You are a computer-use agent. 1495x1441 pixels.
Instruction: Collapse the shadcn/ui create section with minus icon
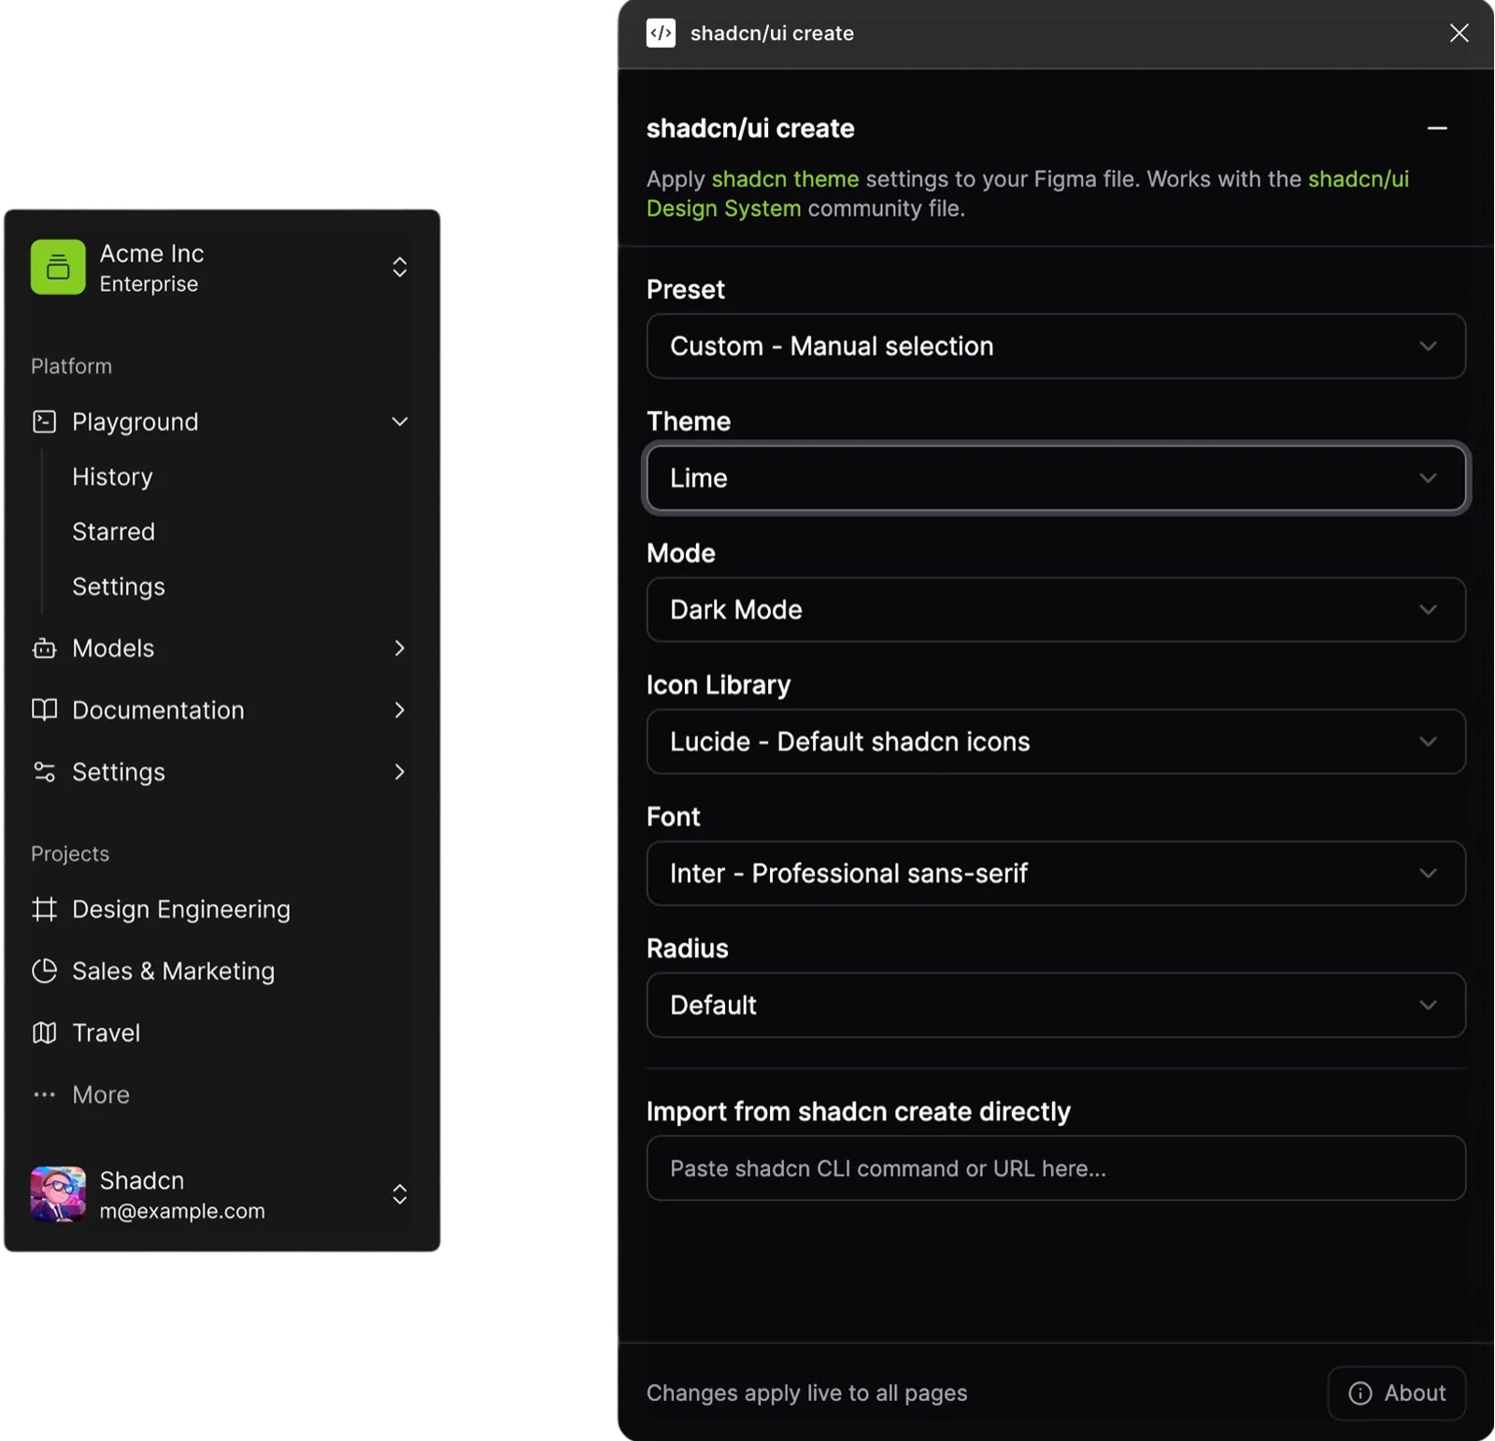point(1437,128)
